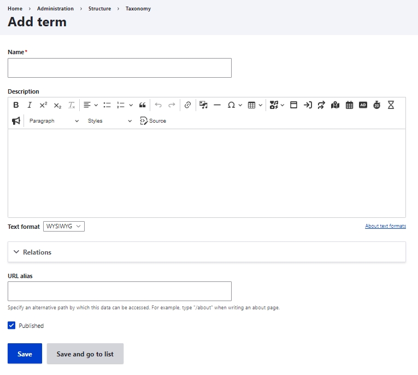
Task: Toggle bold formatting
Action: coord(16,105)
